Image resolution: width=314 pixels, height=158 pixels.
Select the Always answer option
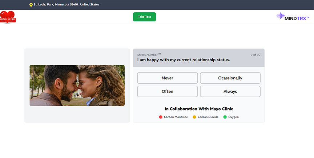coord(230,91)
